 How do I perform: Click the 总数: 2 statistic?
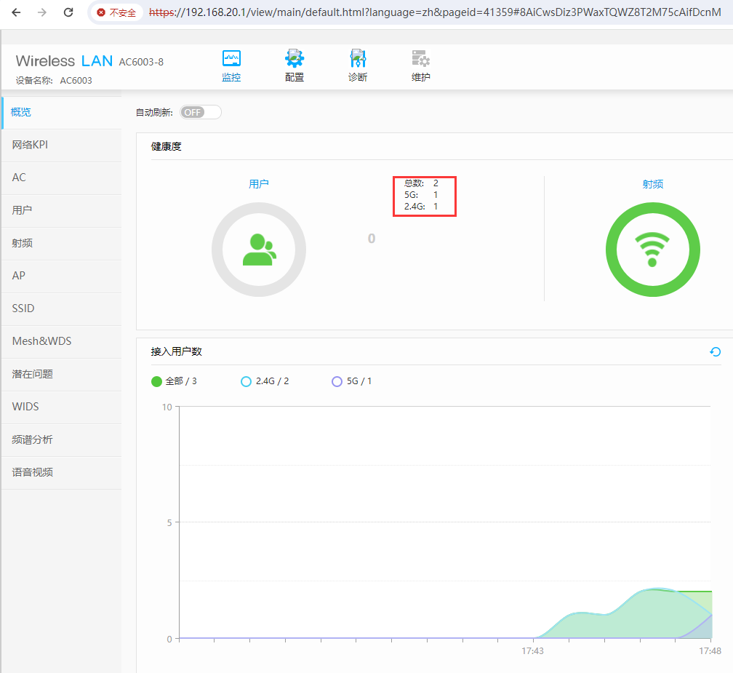[x=421, y=183]
